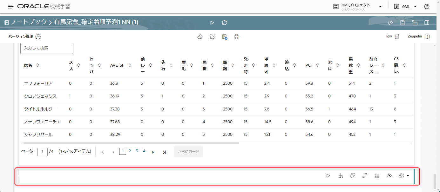Click the page number input box
440x192 pixels.
pyautogui.click(x=43, y=152)
